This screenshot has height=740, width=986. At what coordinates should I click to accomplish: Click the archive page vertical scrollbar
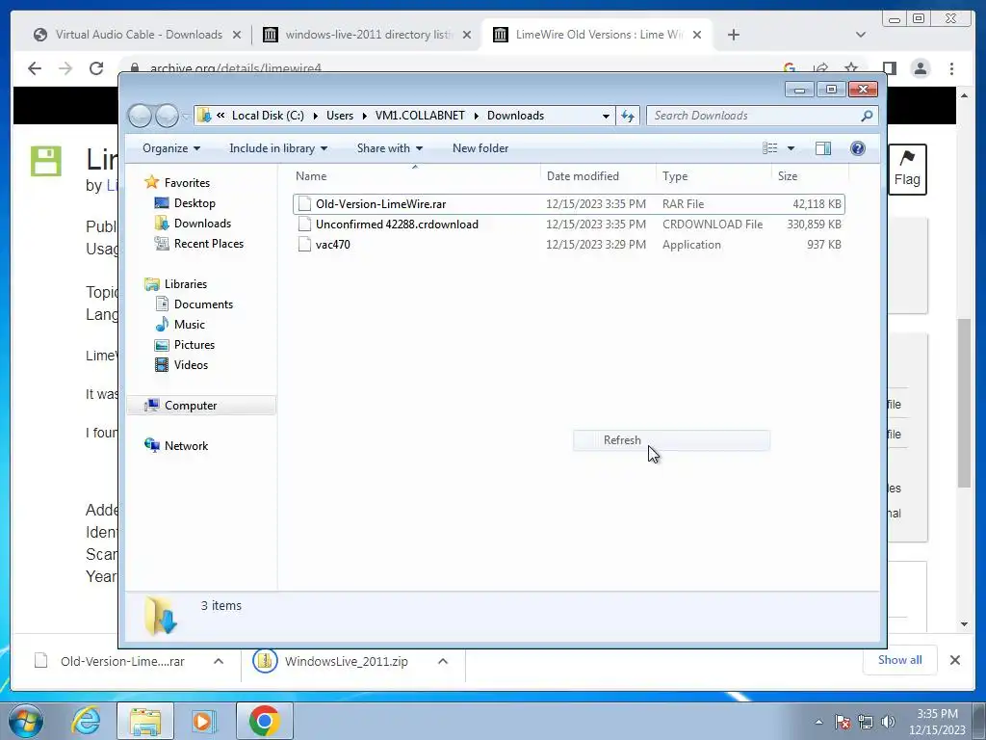click(964, 403)
